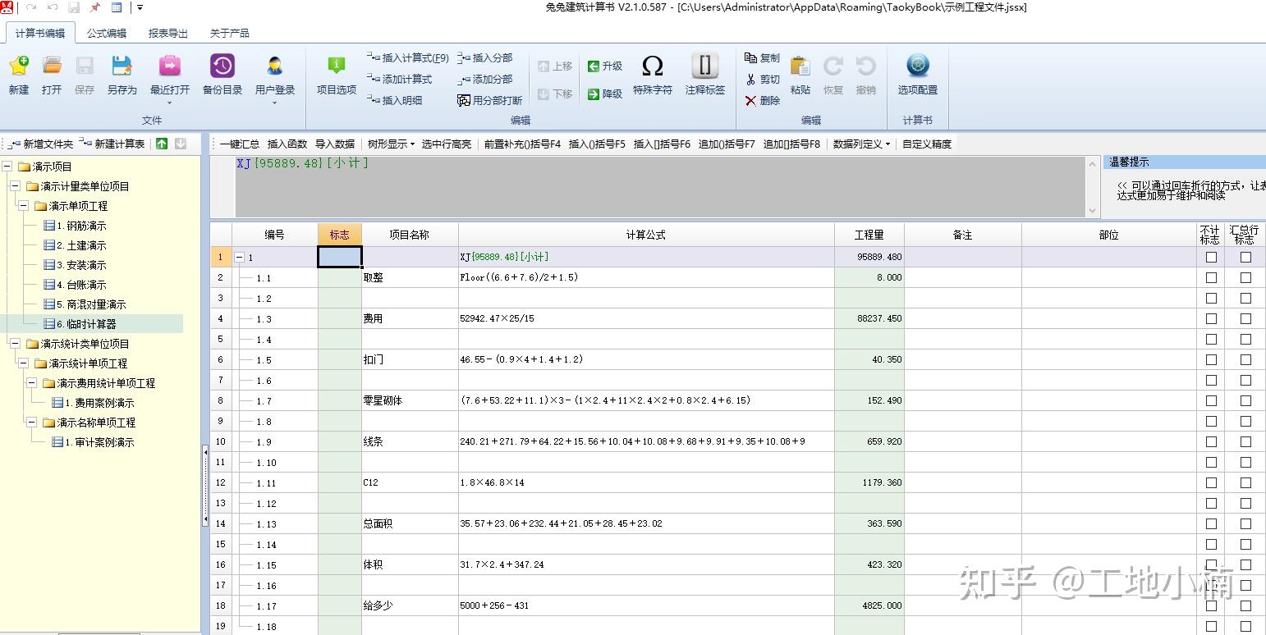Tick 汇总行标志 checkbox for row 1.9 线条
This screenshot has height=635, width=1266.
[x=1245, y=441]
